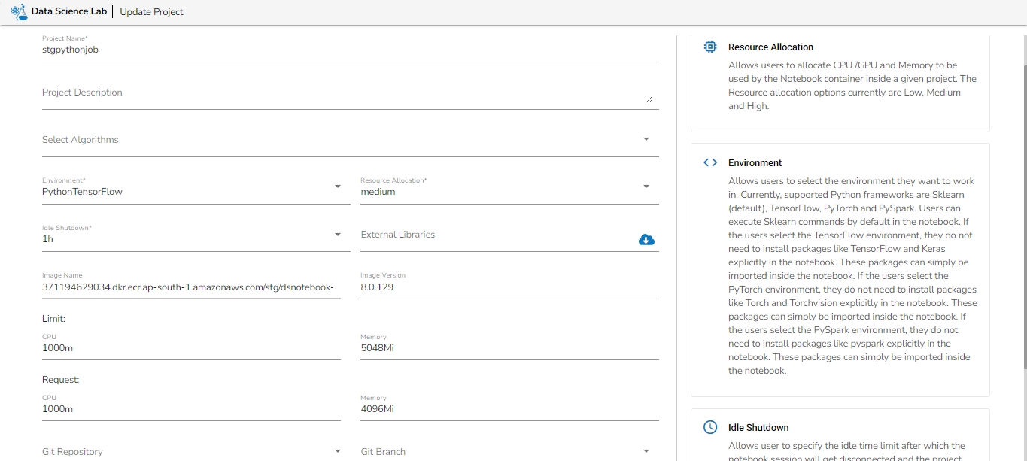Change the Idle Shutdown 1h dropdown

tap(338, 235)
